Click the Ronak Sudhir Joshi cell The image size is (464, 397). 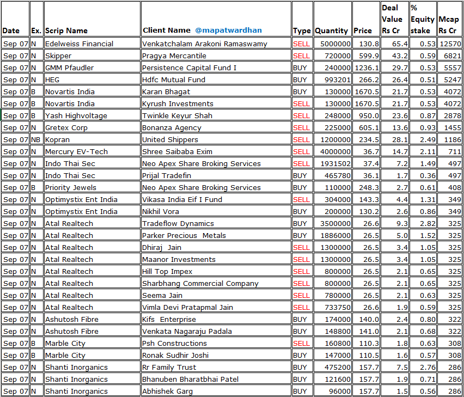point(216,355)
